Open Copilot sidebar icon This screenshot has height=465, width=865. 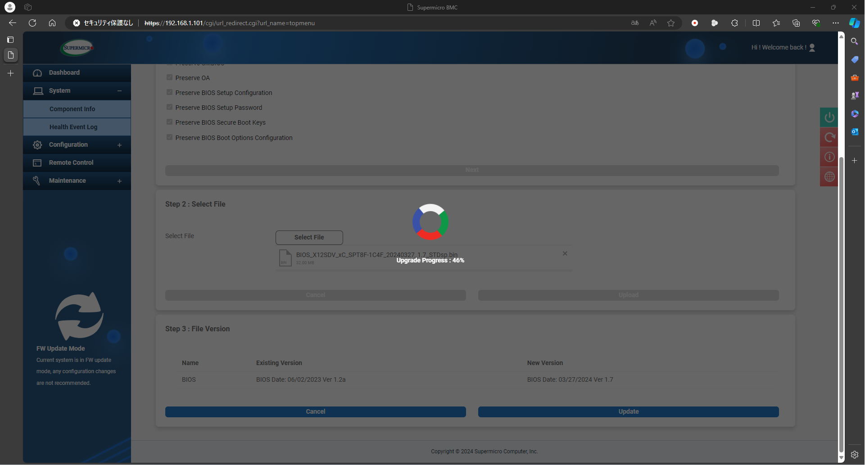click(x=854, y=23)
